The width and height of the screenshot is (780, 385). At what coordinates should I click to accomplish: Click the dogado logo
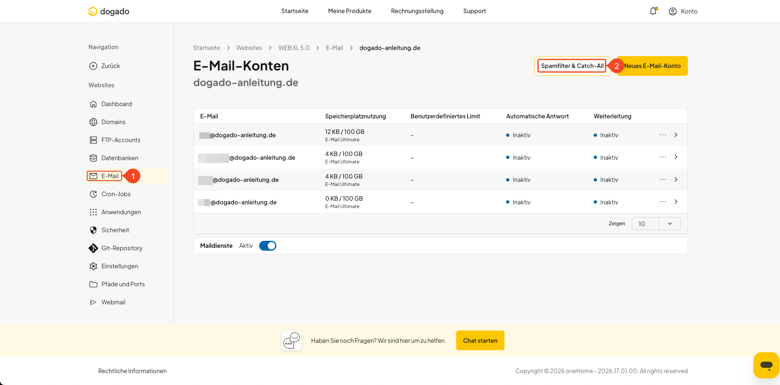(109, 11)
